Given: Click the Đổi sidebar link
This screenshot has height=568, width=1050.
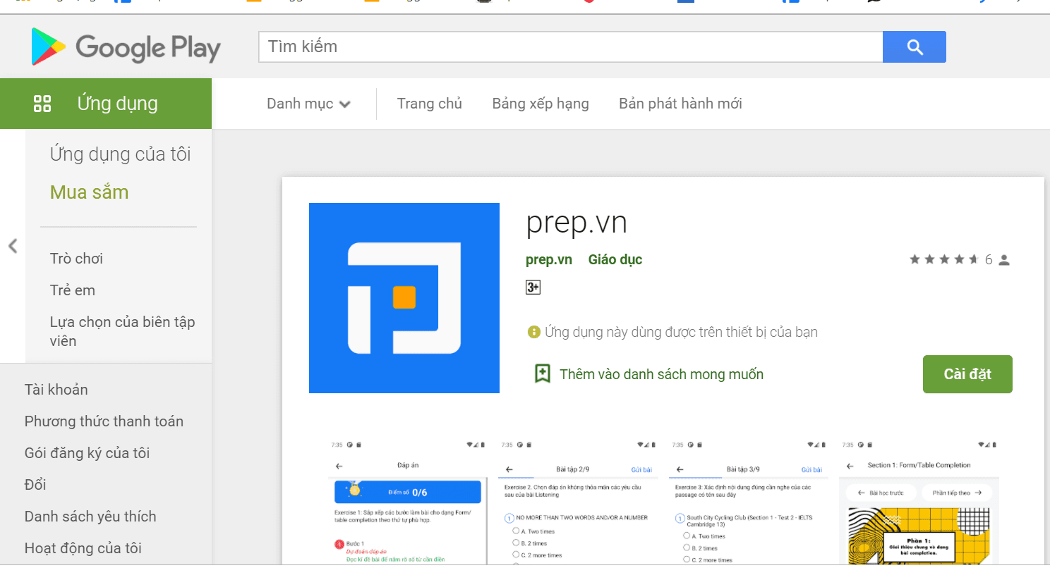Looking at the screenshot, I should point(35,485).
